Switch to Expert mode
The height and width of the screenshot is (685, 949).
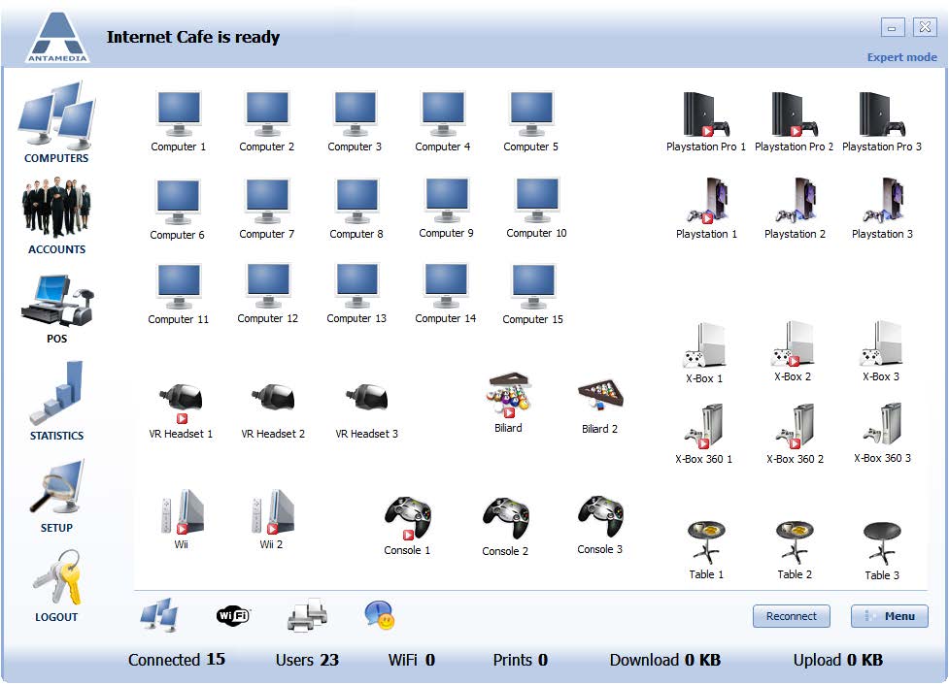pos(901,57)
